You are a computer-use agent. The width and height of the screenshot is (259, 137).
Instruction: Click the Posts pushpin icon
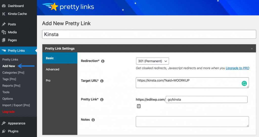tap(4, 24)
